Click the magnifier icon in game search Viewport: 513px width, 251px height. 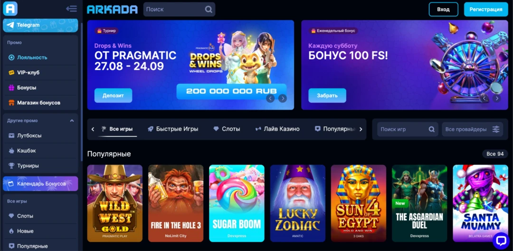(x=431, y=129)
